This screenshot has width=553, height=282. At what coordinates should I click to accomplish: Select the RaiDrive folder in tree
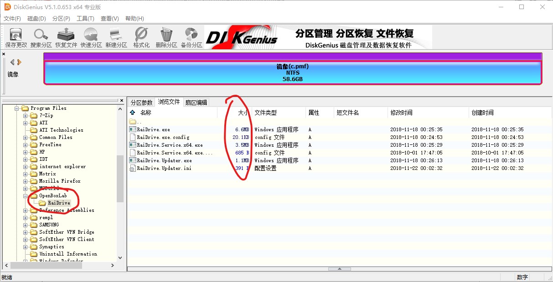click(59, 203)
